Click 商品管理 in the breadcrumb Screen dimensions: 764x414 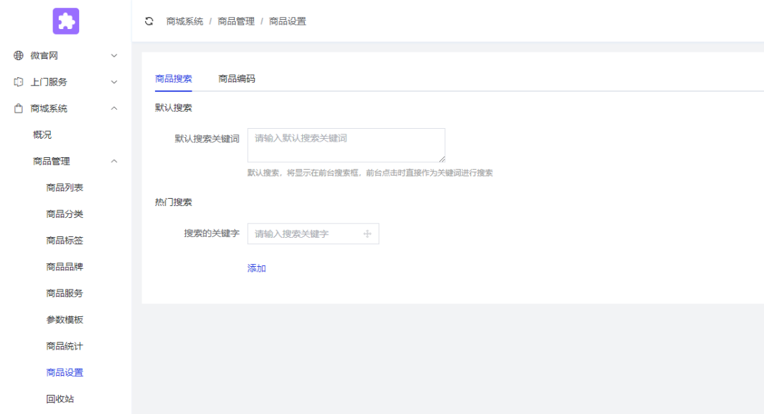click(236, 21)
